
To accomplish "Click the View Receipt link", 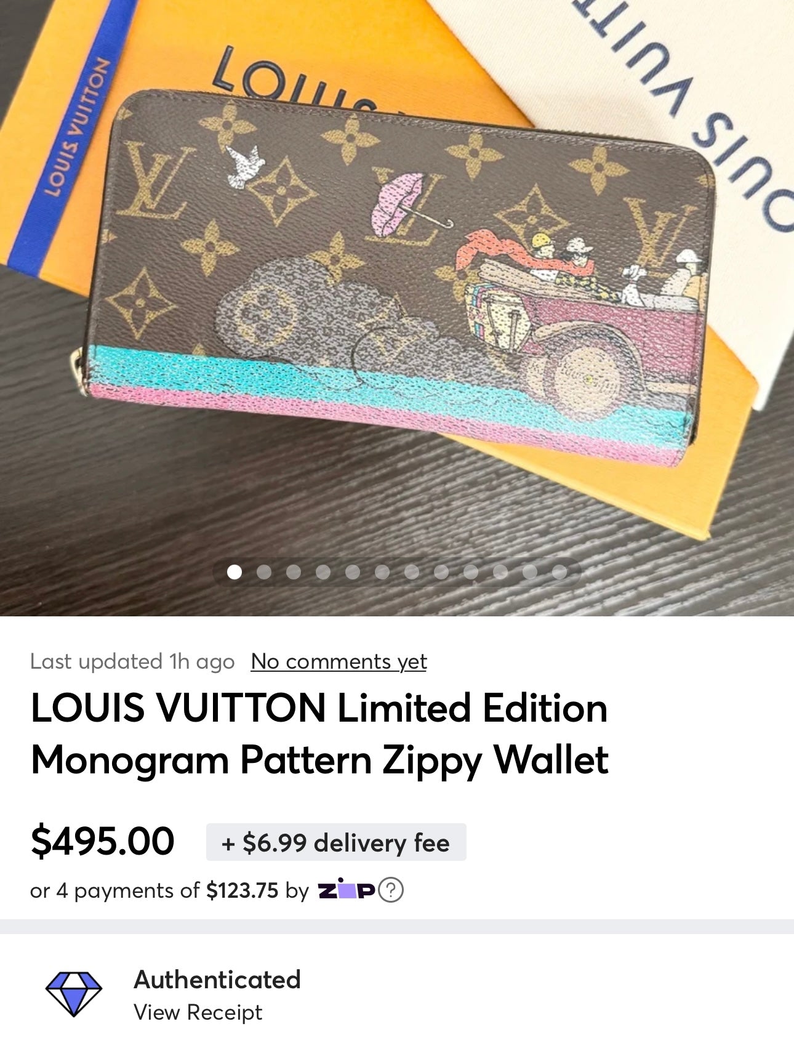I will (x=198, y=1012).
